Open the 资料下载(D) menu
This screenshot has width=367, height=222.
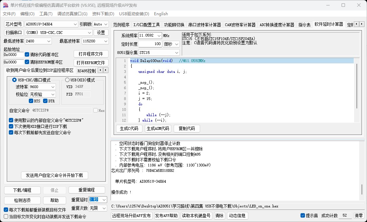[x=103, y=14]
